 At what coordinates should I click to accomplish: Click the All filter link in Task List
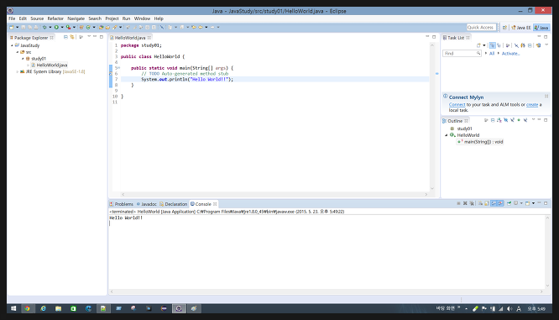pos(492,54)
